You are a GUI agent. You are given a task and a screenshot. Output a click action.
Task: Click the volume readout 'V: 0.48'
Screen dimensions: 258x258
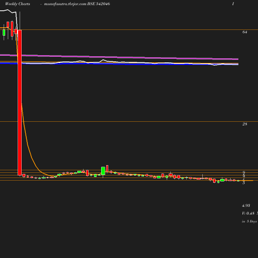click(248, 213)
